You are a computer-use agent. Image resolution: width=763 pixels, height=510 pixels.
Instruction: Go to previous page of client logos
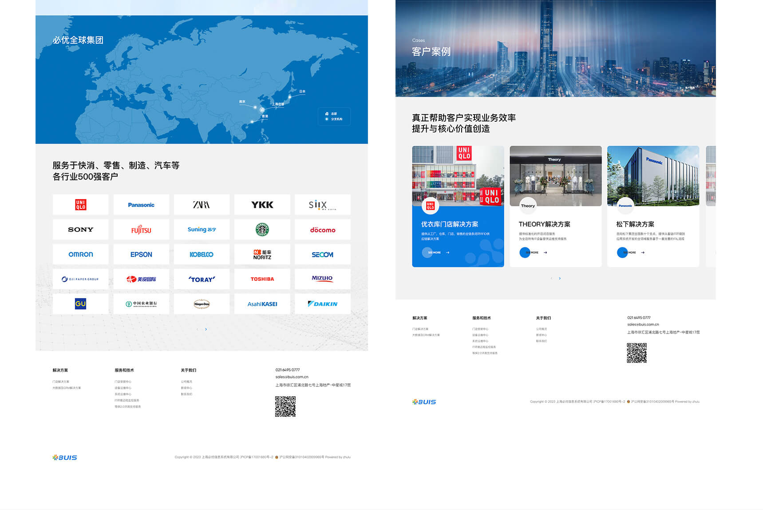[x=197, y=329]
